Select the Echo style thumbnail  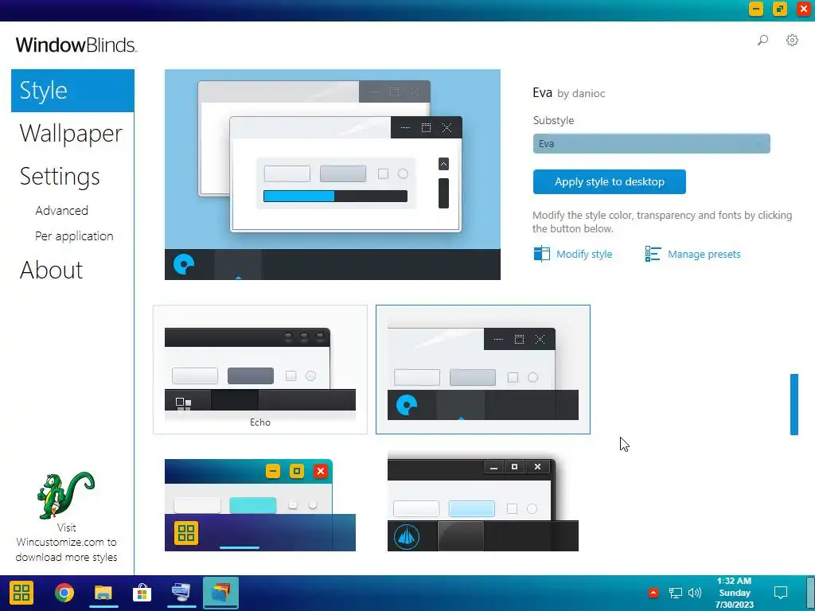[x=260, y=369]
